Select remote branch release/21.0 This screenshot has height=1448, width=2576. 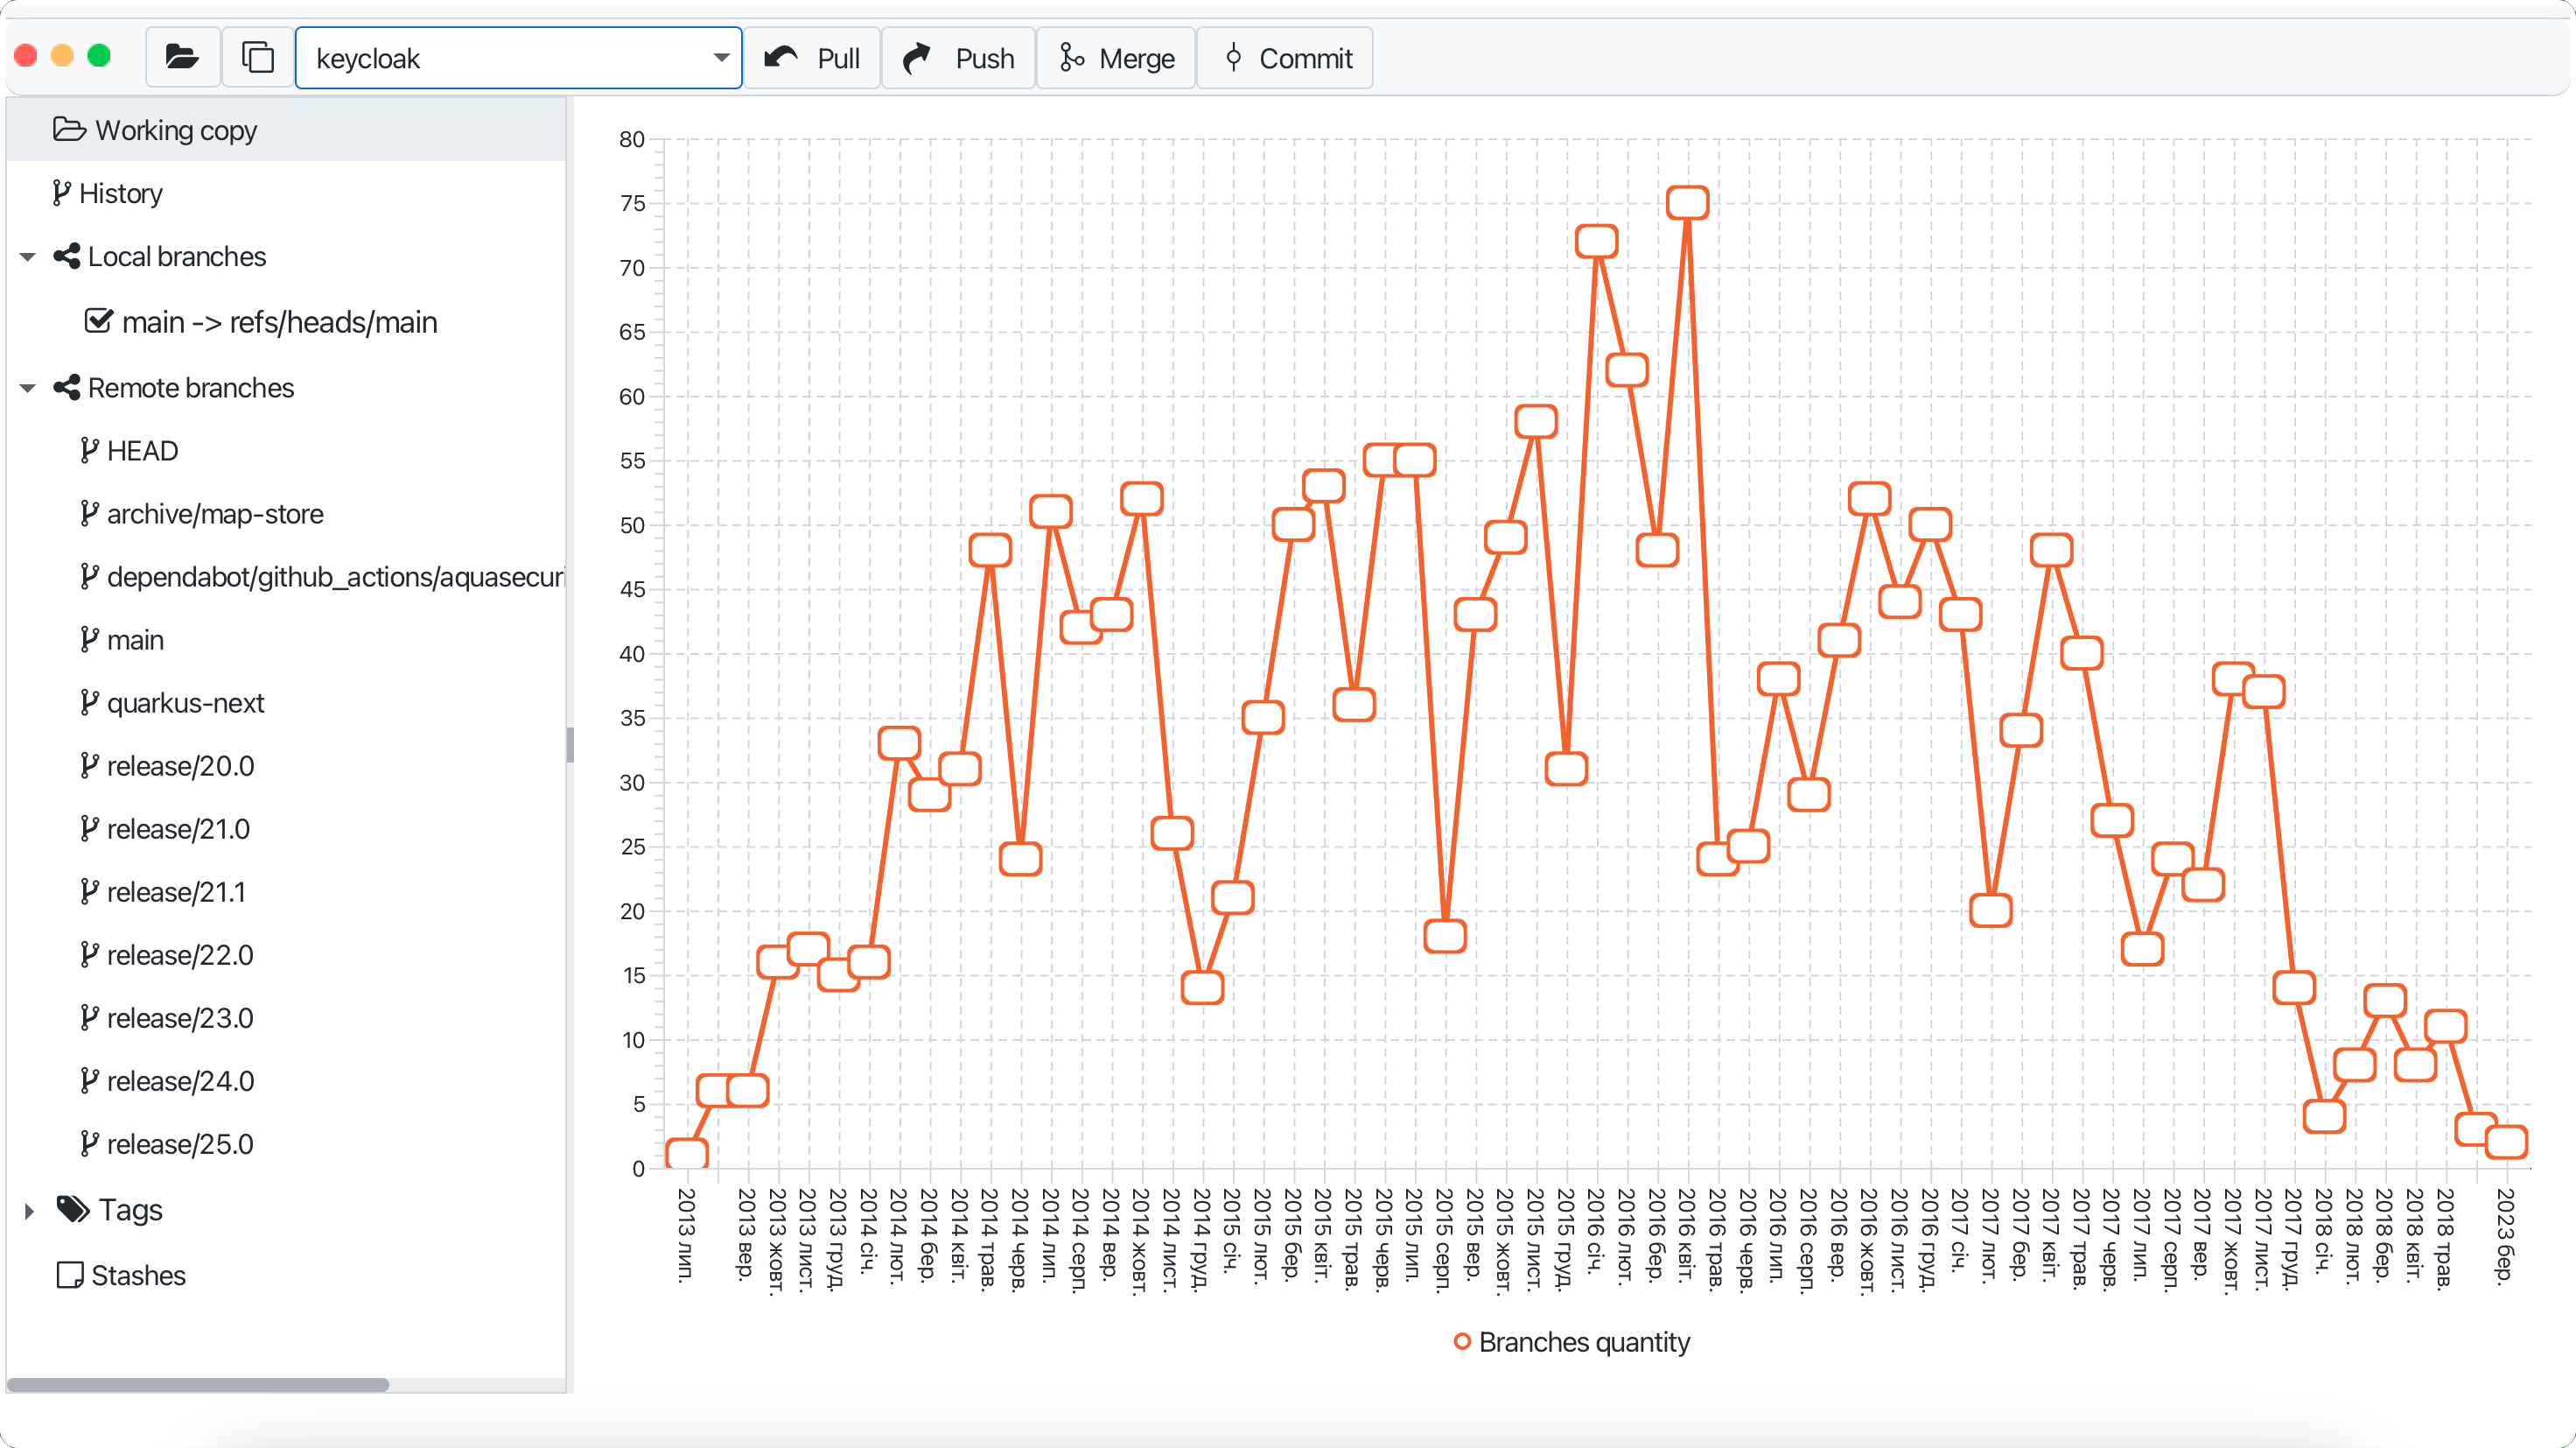[x=178, y=830]
